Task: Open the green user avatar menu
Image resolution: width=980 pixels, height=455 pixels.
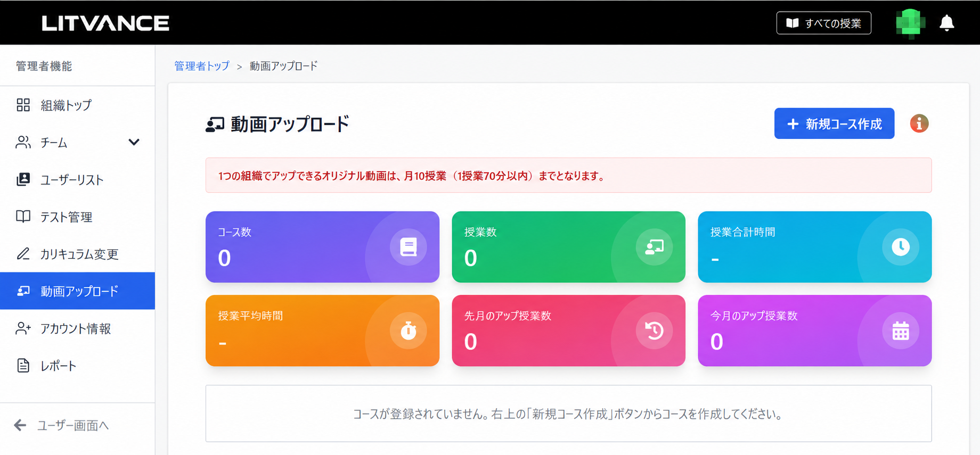Action: click(910, 23)
